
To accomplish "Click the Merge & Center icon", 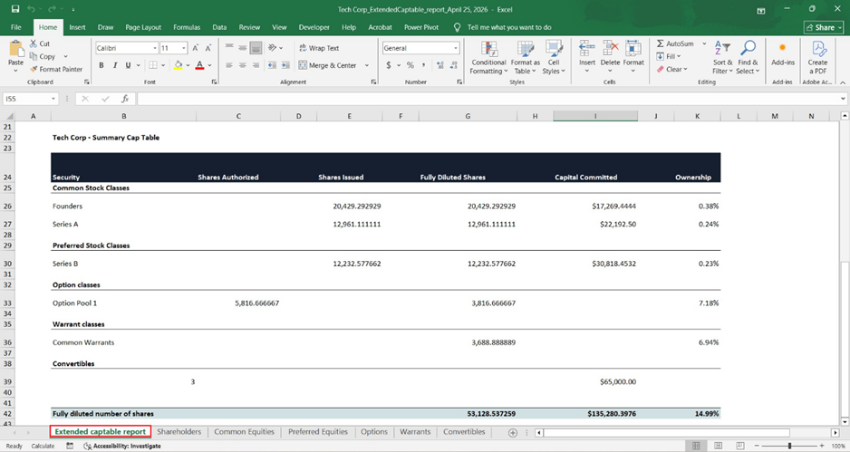I will point(303,65).
